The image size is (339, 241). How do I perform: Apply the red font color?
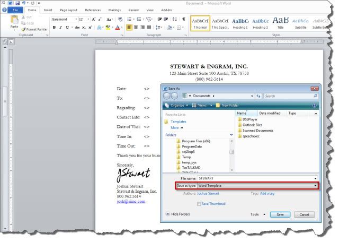click(118, 28)
